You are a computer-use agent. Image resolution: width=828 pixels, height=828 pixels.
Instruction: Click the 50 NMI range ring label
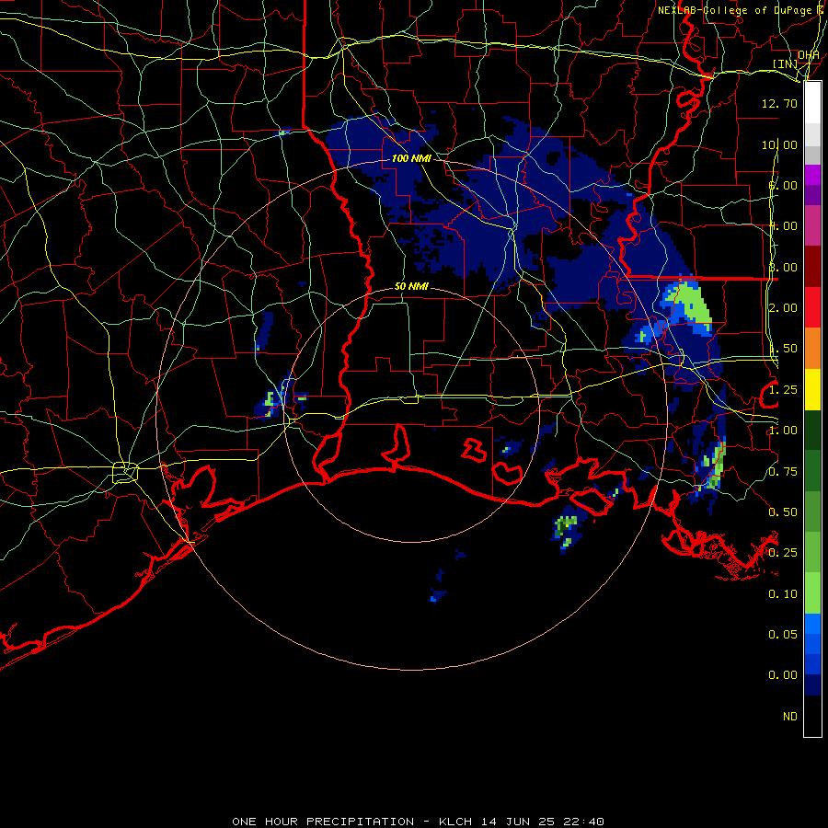point(411,286)
